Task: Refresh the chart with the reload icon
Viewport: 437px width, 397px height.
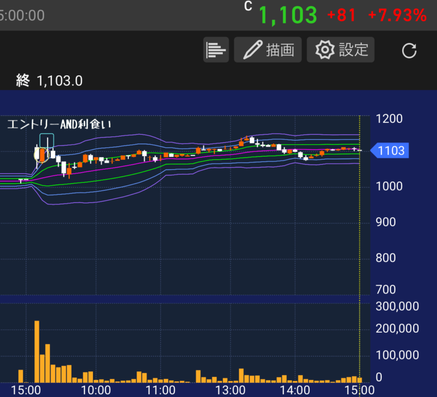Action: click(x=409, y=51)
